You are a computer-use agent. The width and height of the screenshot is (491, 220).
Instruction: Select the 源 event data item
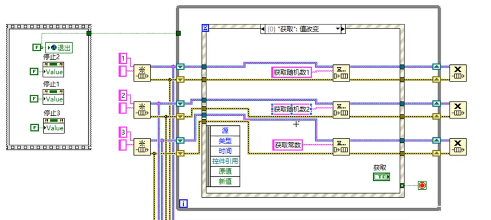(225, 131)
